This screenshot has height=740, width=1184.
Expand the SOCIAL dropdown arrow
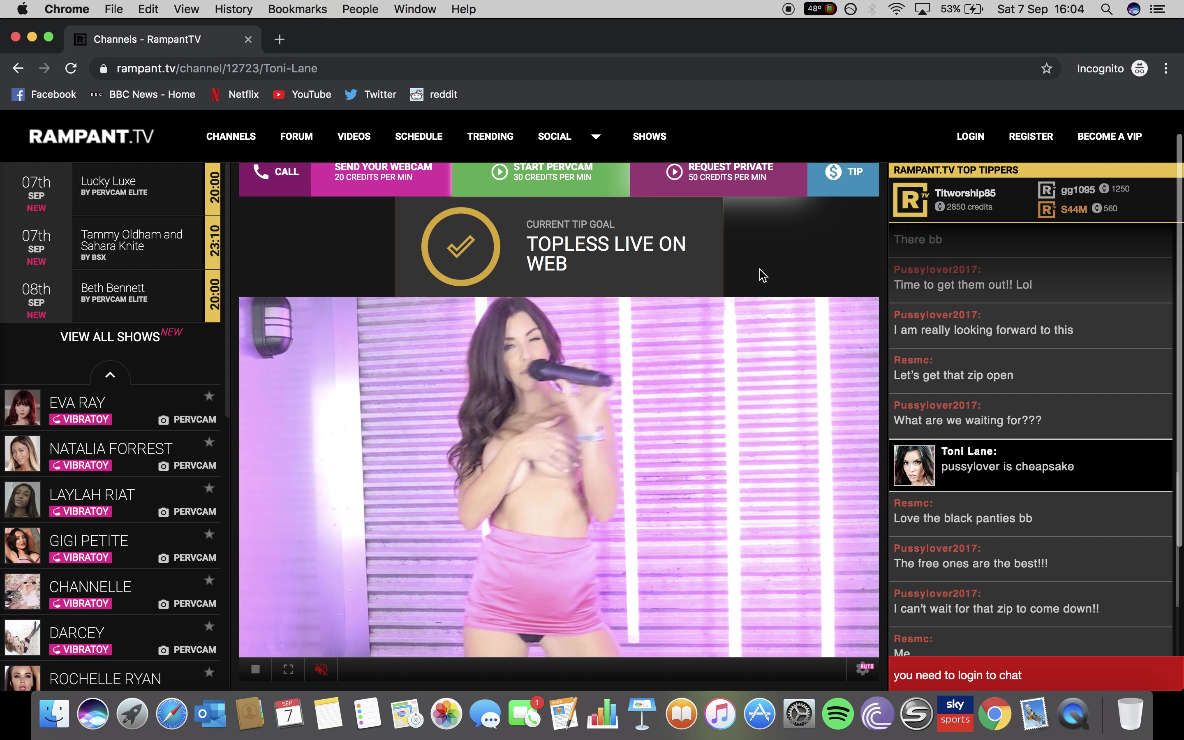point(595,137)
